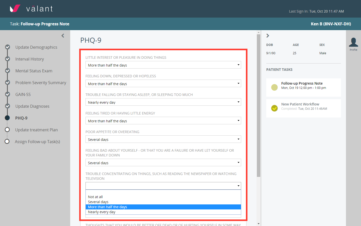The height and width of the screenshot is (226, 361).
Task: Open the Mental Status Exam step
Action: point(34,71)
